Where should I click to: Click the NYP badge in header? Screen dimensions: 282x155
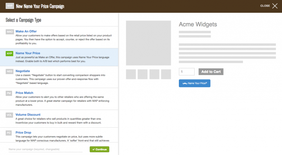[10, 6]
